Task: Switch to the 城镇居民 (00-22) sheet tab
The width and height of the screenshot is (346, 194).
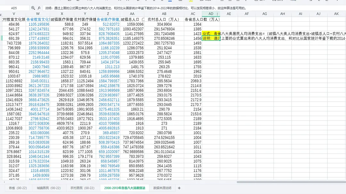Action: [x=49, y=188]
